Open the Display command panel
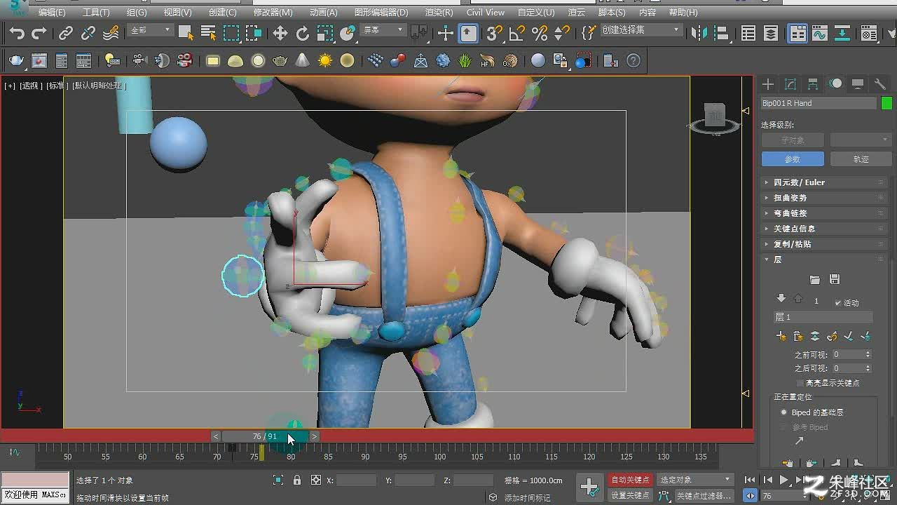Screen dimensions: 897x505 tap(858, 84)
